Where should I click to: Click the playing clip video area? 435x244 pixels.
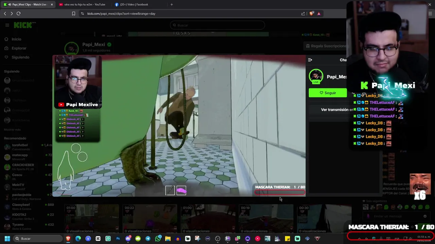point(179,126)
